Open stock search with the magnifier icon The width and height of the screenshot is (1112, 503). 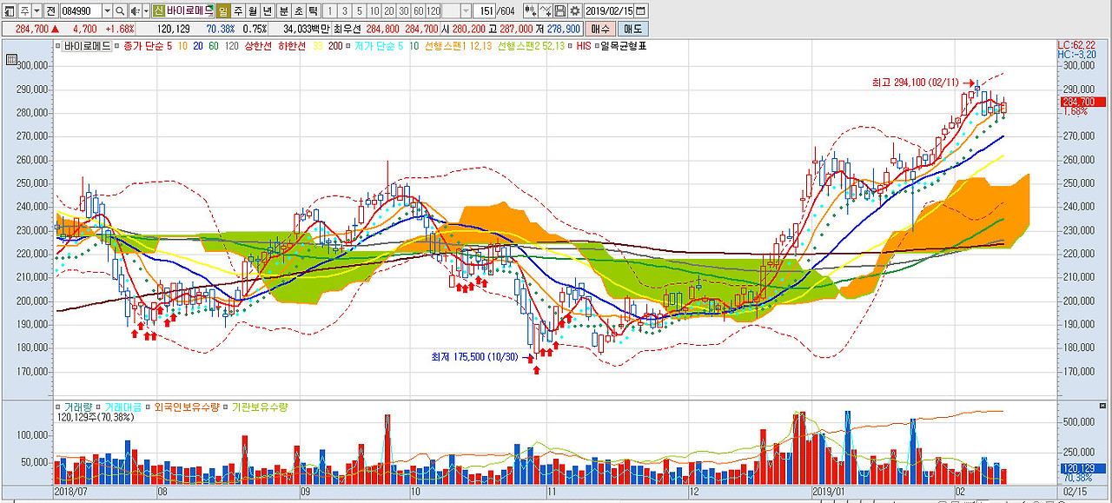(x=120, y=11)
